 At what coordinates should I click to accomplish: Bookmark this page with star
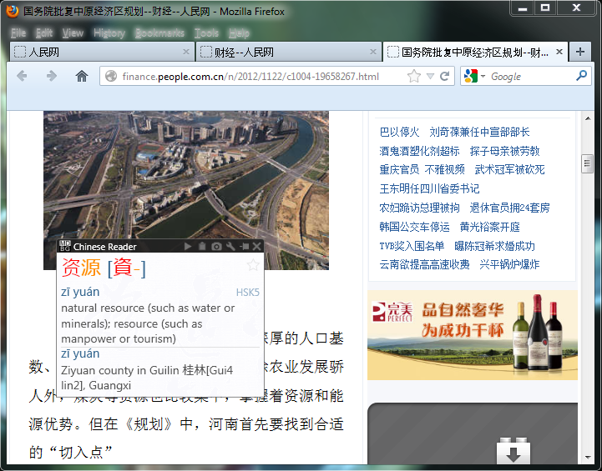pyautogui.click(x=414, y=76)
